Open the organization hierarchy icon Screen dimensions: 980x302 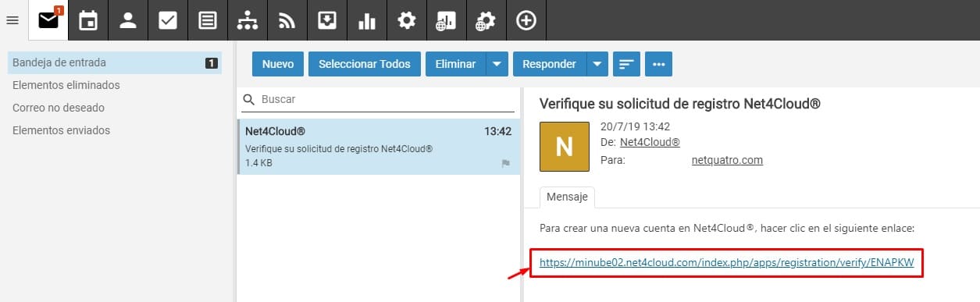[x=248, y=20]
